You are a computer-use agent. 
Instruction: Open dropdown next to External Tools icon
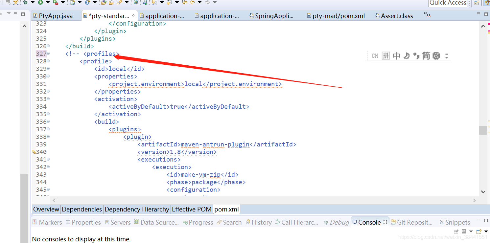click(x=63, y=2)
